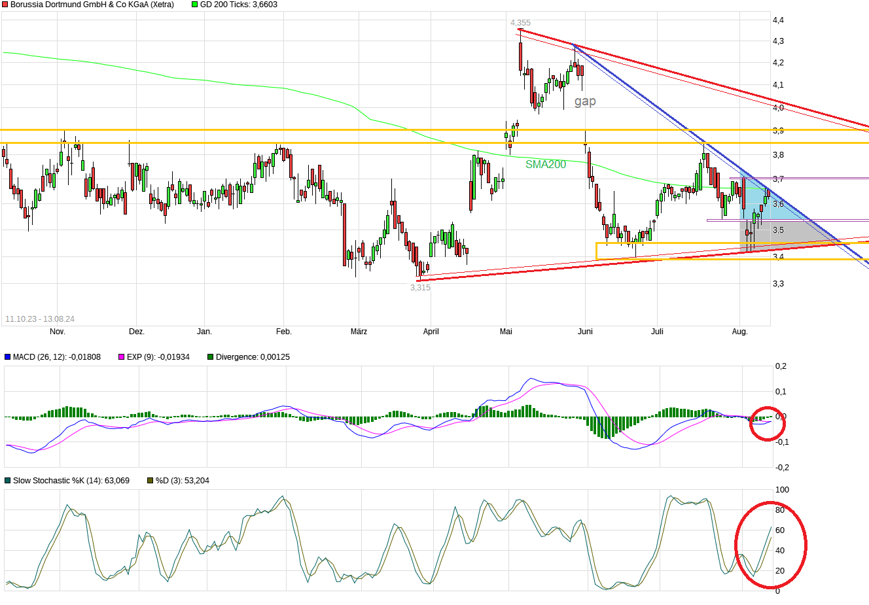Click the '4,4' price axis label

(779, 20)
